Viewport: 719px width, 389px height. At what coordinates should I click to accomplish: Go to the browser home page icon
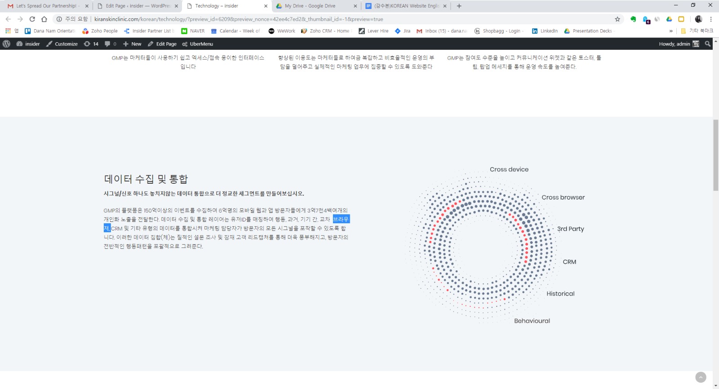(x=44, y=19)
